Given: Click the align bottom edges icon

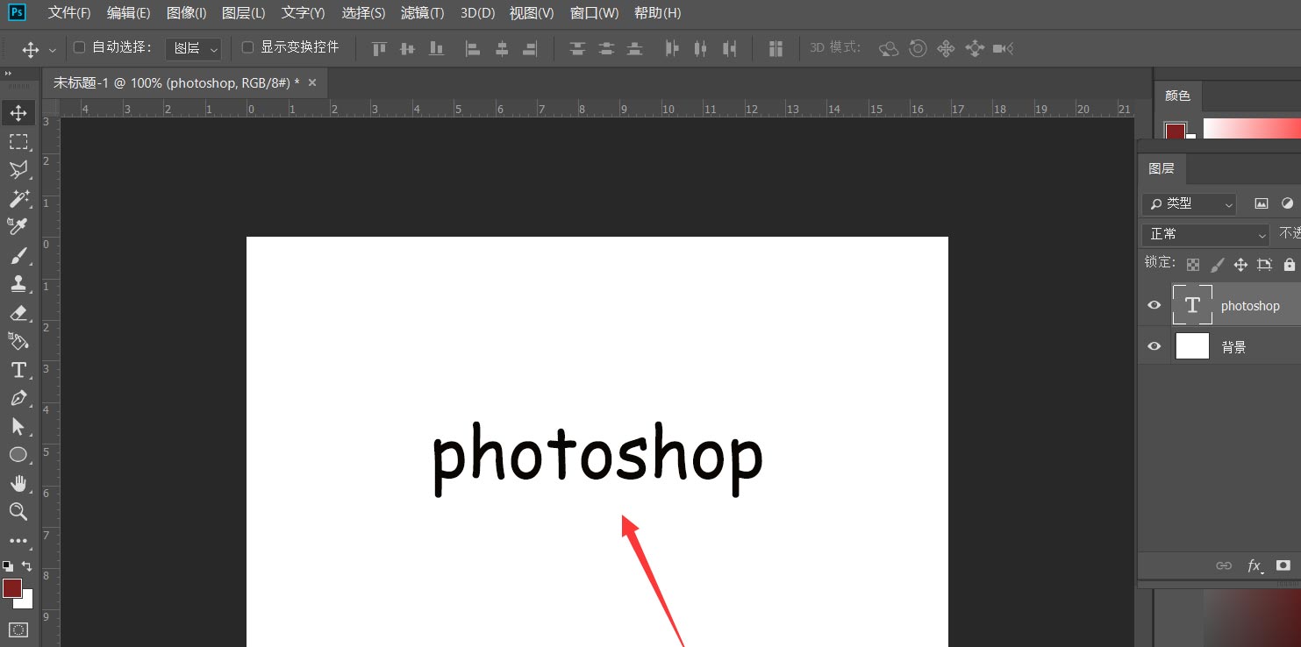Looking at the screenshot, I should (436, 49).
